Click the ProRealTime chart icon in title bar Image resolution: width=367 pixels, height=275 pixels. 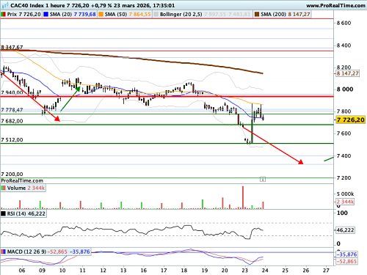5,5
